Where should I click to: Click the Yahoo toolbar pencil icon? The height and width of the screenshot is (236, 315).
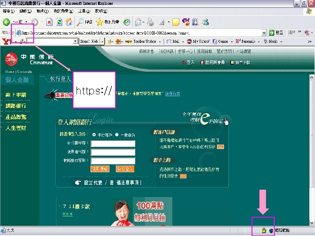click(x=22, y=42)
